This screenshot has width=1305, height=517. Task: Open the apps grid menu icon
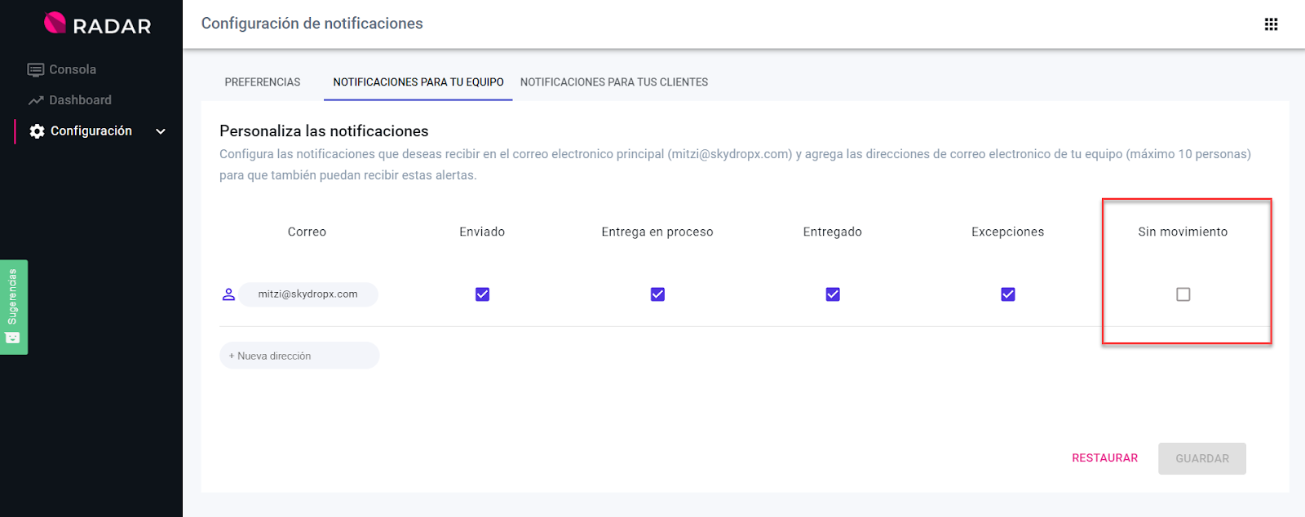(x=1271, y=24)
